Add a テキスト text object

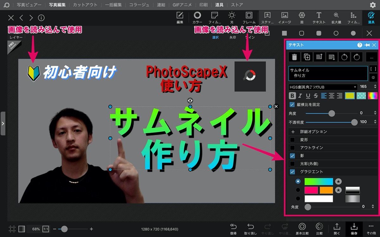point(319,18)
